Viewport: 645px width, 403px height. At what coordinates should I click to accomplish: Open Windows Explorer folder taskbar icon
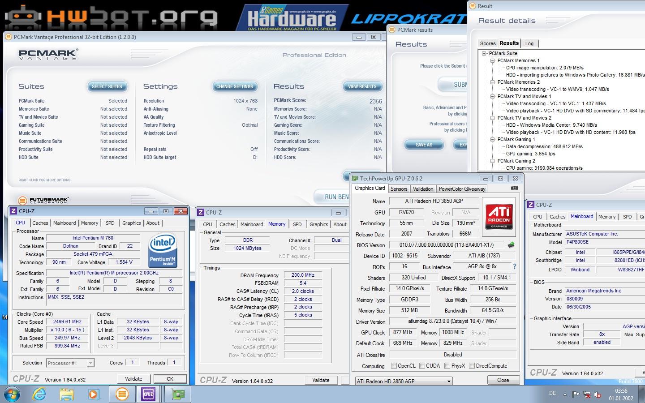click(x=66, y=394)
